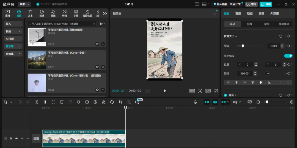Screen dimensions: 297x148
Task: Select the 抠像 cutout sub-tab
Action: pyautogui.click(x=250, y=24)
